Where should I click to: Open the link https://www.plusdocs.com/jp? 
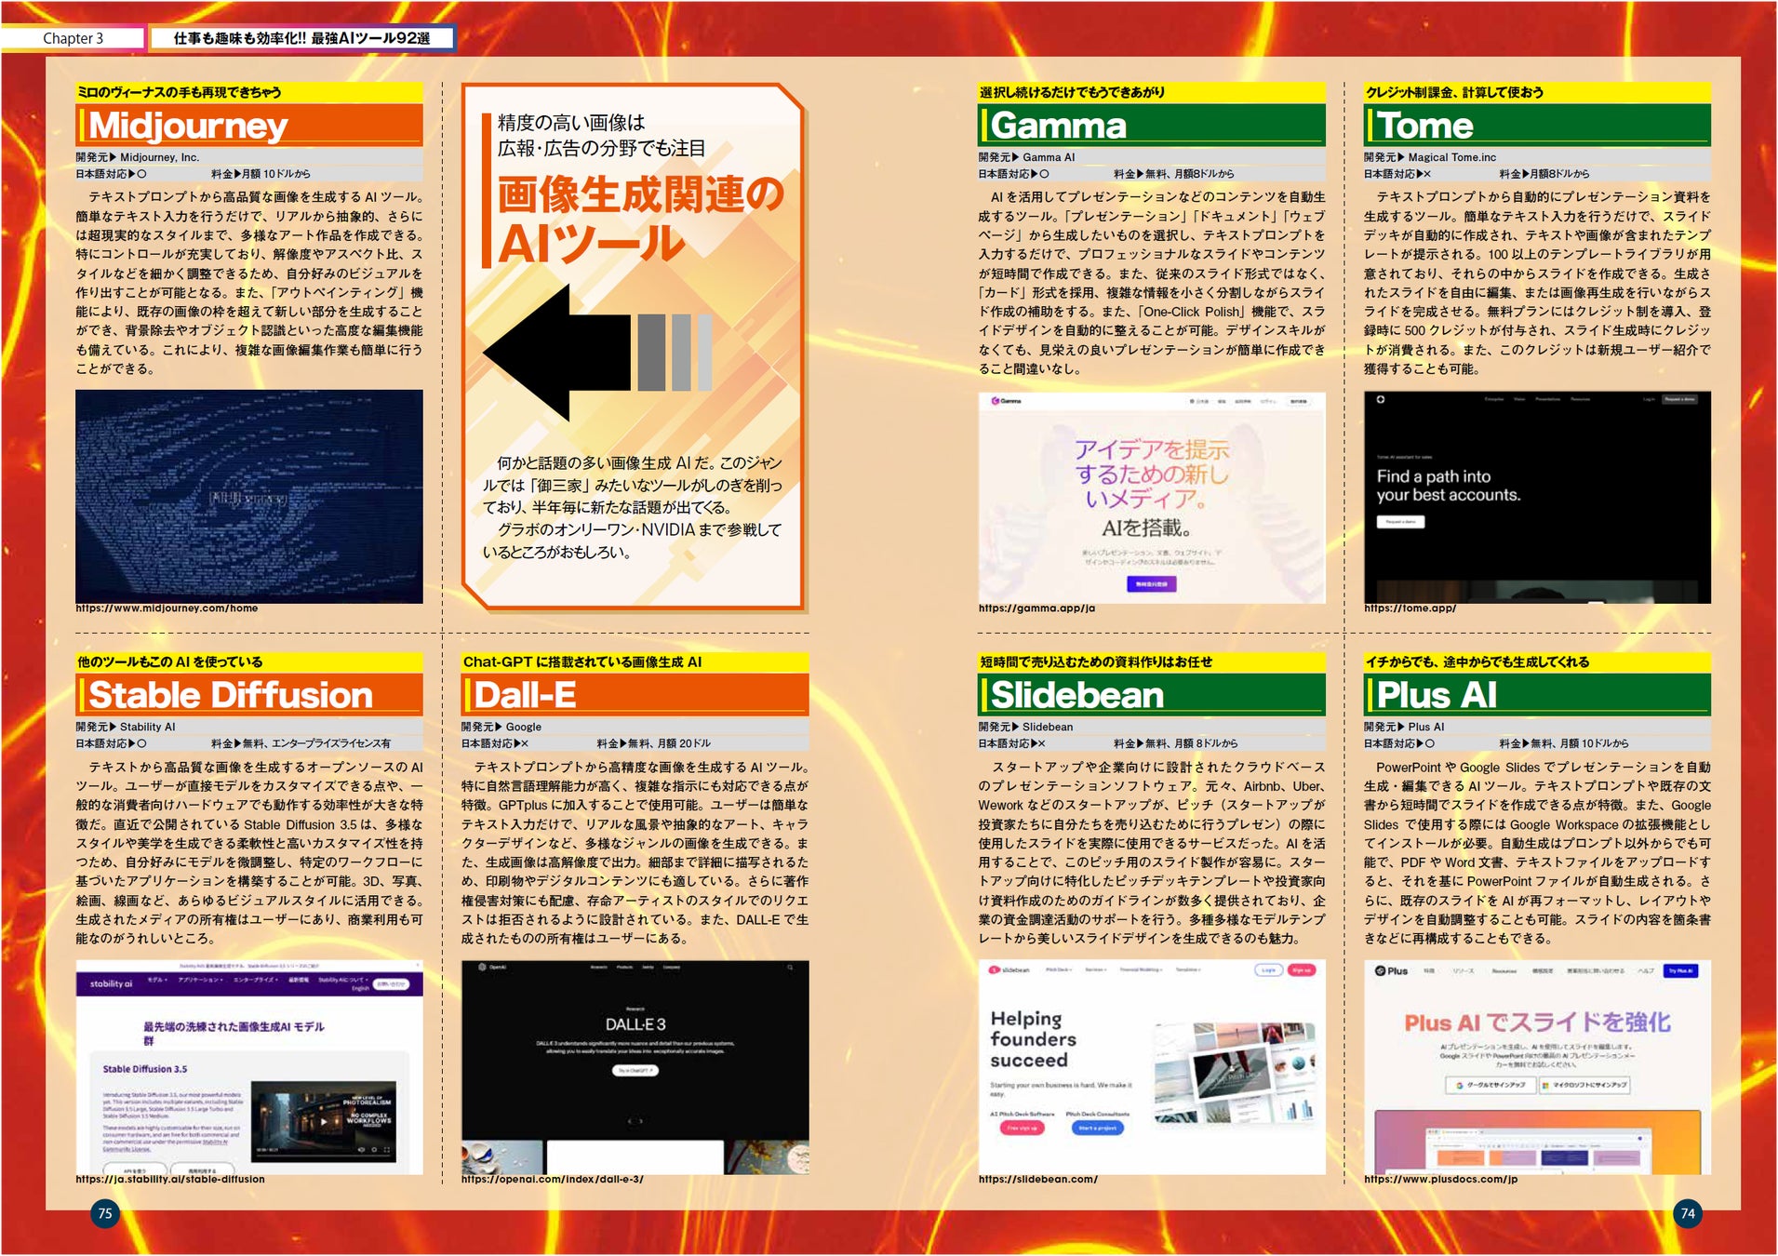(x=1440, y=1179)
